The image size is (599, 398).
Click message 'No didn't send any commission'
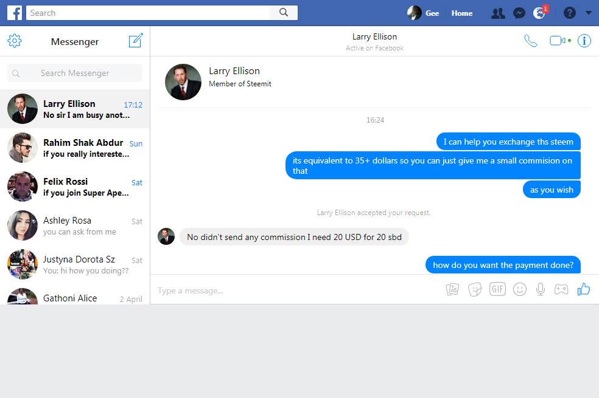click(294, 237)
